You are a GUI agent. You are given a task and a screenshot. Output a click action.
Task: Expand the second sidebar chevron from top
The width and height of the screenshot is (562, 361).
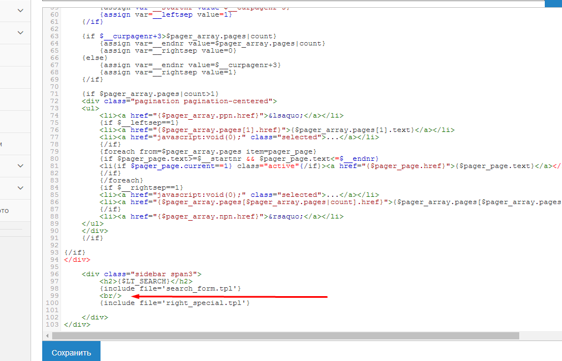(21, 33)
